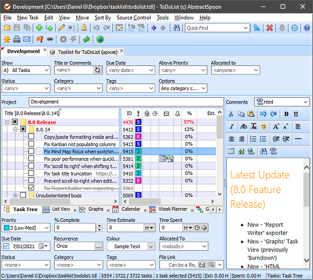313x280 pixels.
Task: Click the Bold button in comments toolbar
Action: (x=286, y=114)
